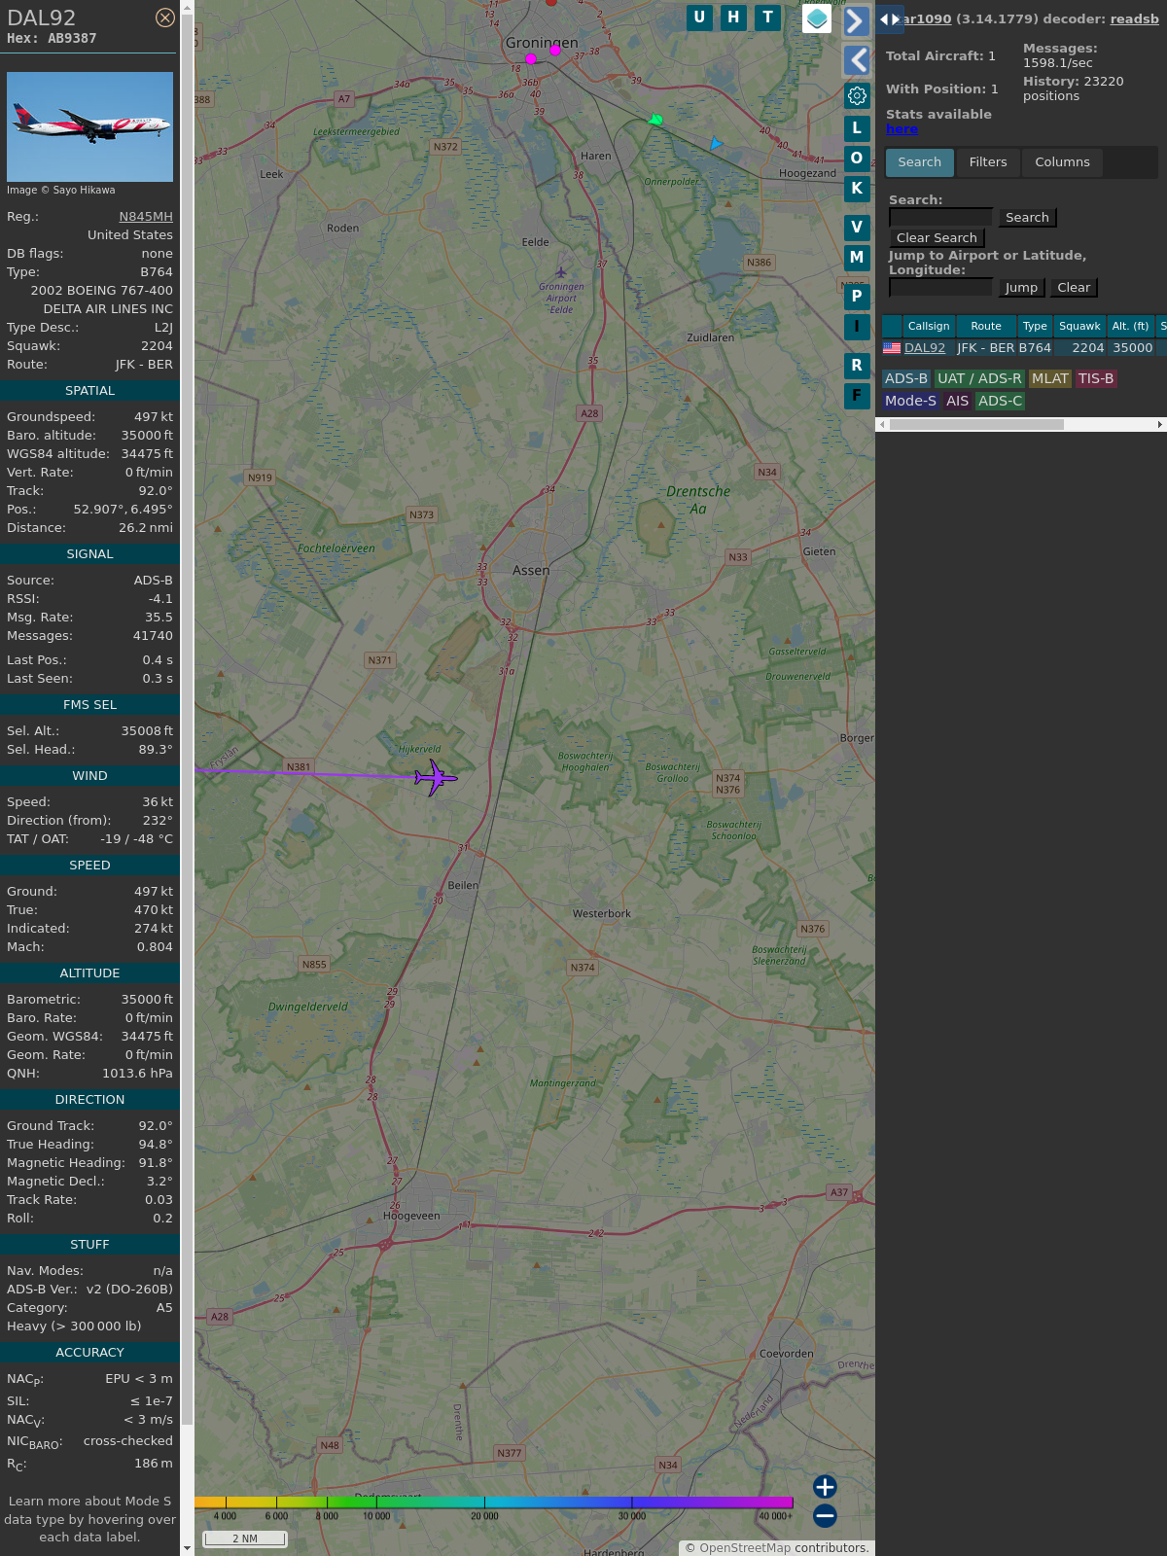
Task: Toggle the U map button
Action: [x=699, y=18]
